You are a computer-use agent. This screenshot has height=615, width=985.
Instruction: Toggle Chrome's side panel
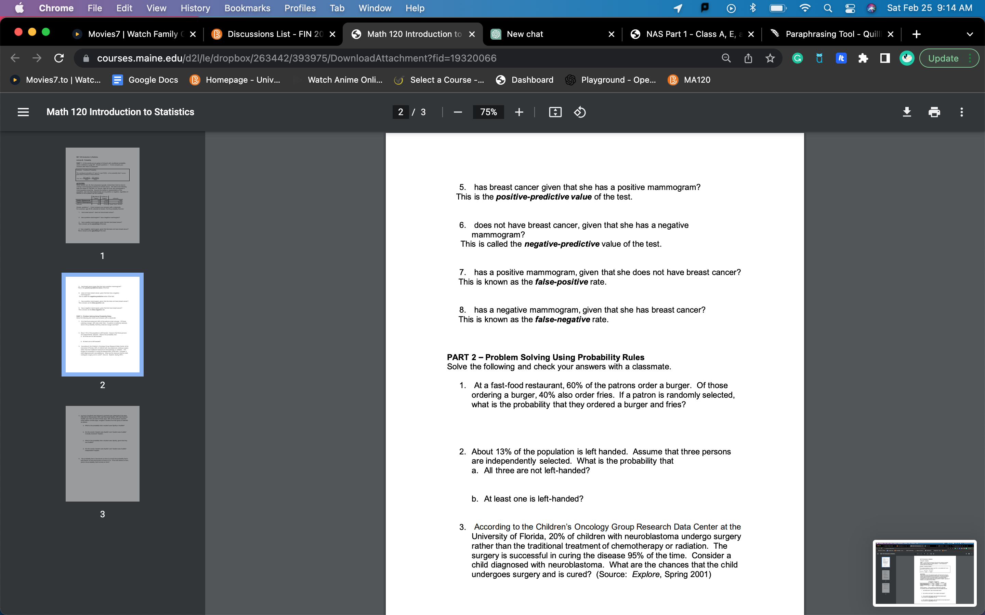(x=884, y=58)
